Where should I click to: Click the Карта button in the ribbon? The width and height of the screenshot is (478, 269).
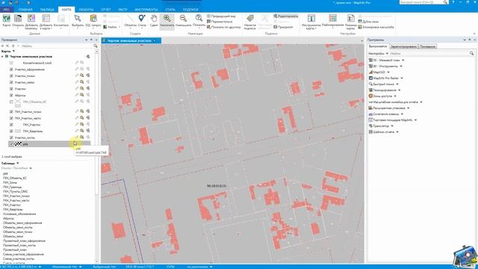7,21
